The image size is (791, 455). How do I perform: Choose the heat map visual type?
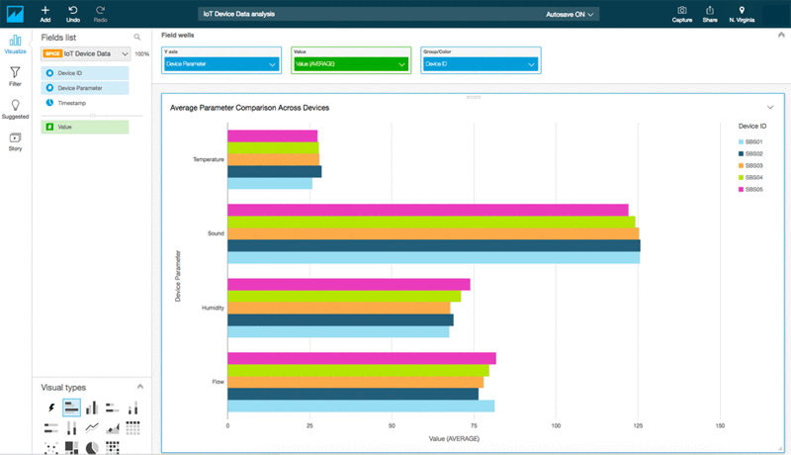click(113, 447)
